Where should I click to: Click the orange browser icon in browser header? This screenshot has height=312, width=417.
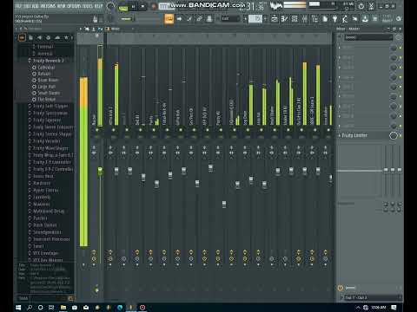click(22, 37)
